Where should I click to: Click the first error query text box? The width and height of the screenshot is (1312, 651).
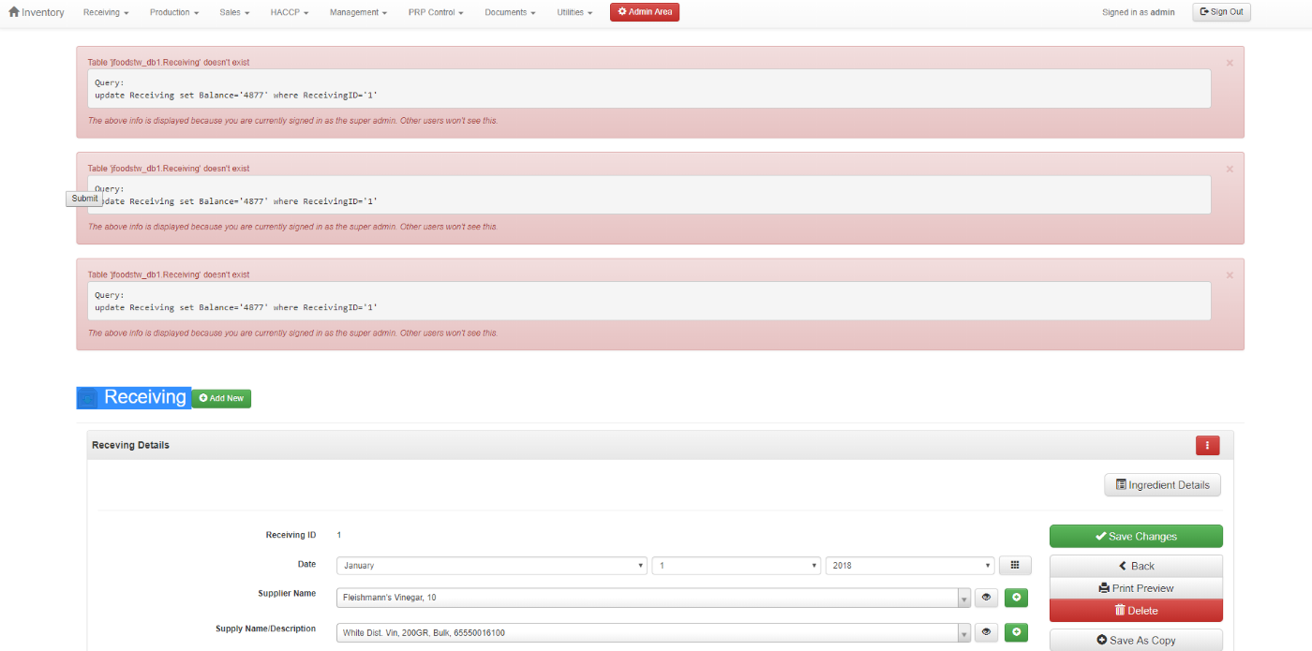click(649, 89)
